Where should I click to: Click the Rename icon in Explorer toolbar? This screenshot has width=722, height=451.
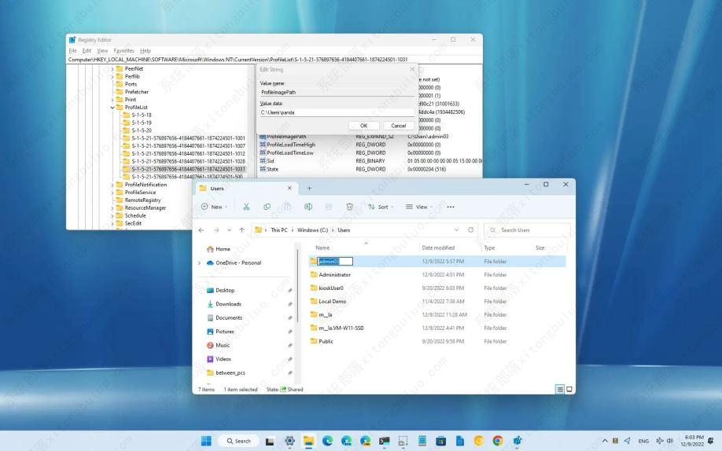pos(308,207)
